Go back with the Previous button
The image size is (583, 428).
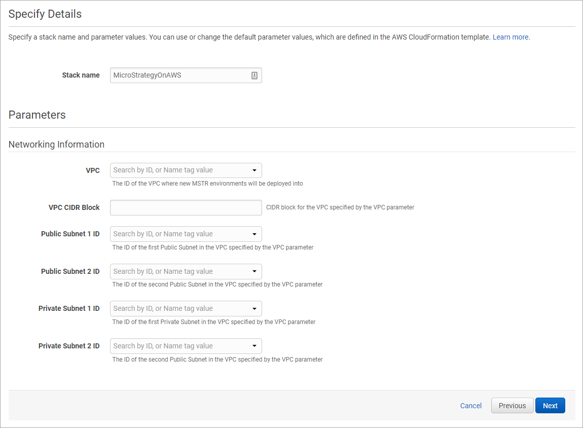tap(512, 406)
